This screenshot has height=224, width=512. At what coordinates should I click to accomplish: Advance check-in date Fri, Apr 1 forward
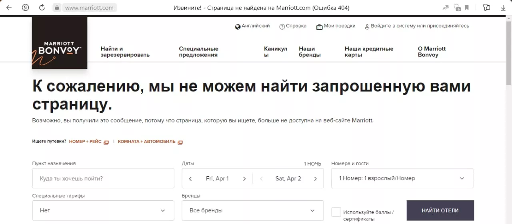coord(244,179)
